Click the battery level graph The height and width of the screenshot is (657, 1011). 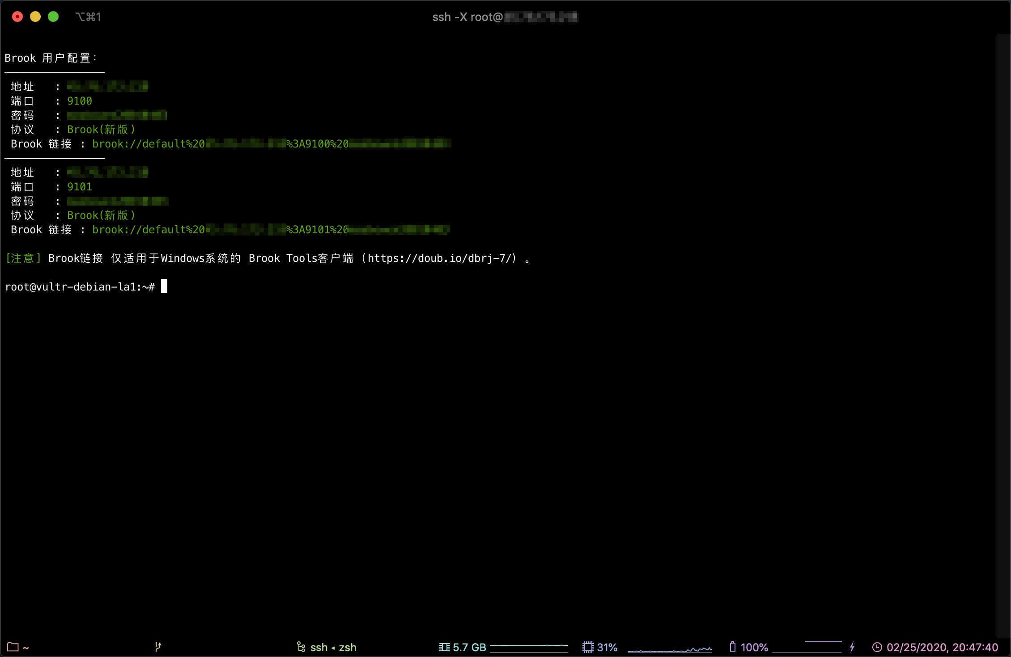[x=807, y=647]
